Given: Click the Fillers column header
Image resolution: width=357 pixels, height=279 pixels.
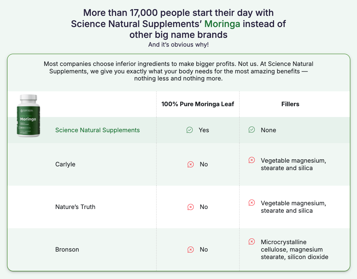Looking at the screenshot, I should (290, 104).
